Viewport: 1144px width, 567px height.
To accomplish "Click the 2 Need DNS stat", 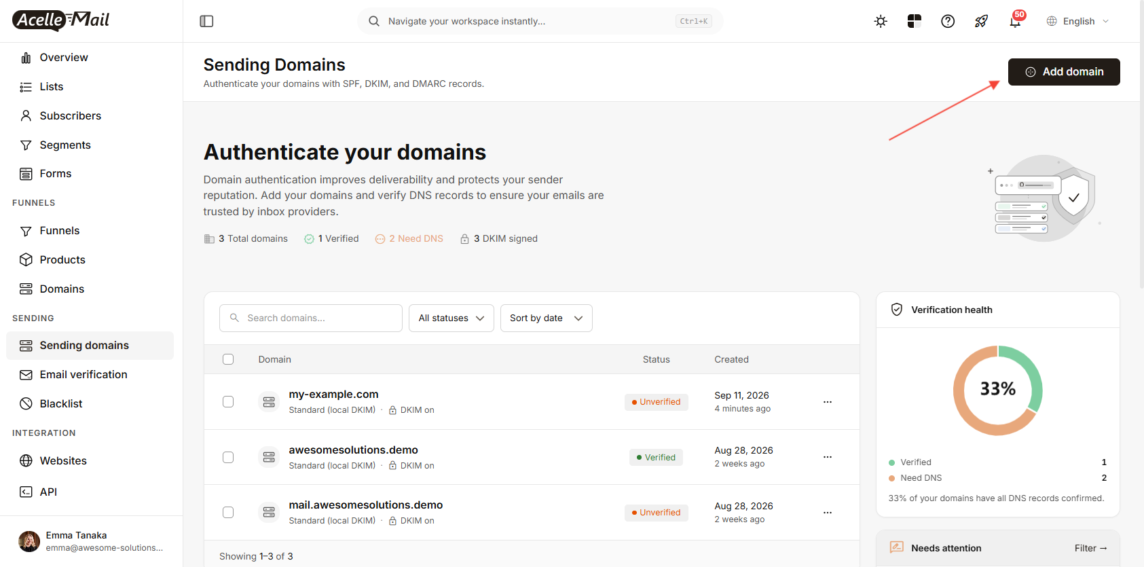I will click(x=409, y=239).
